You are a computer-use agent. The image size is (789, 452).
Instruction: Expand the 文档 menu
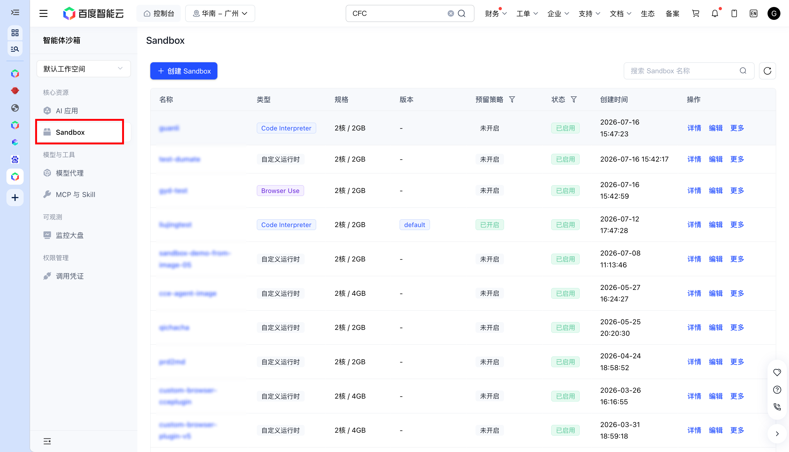coord(620,13)
